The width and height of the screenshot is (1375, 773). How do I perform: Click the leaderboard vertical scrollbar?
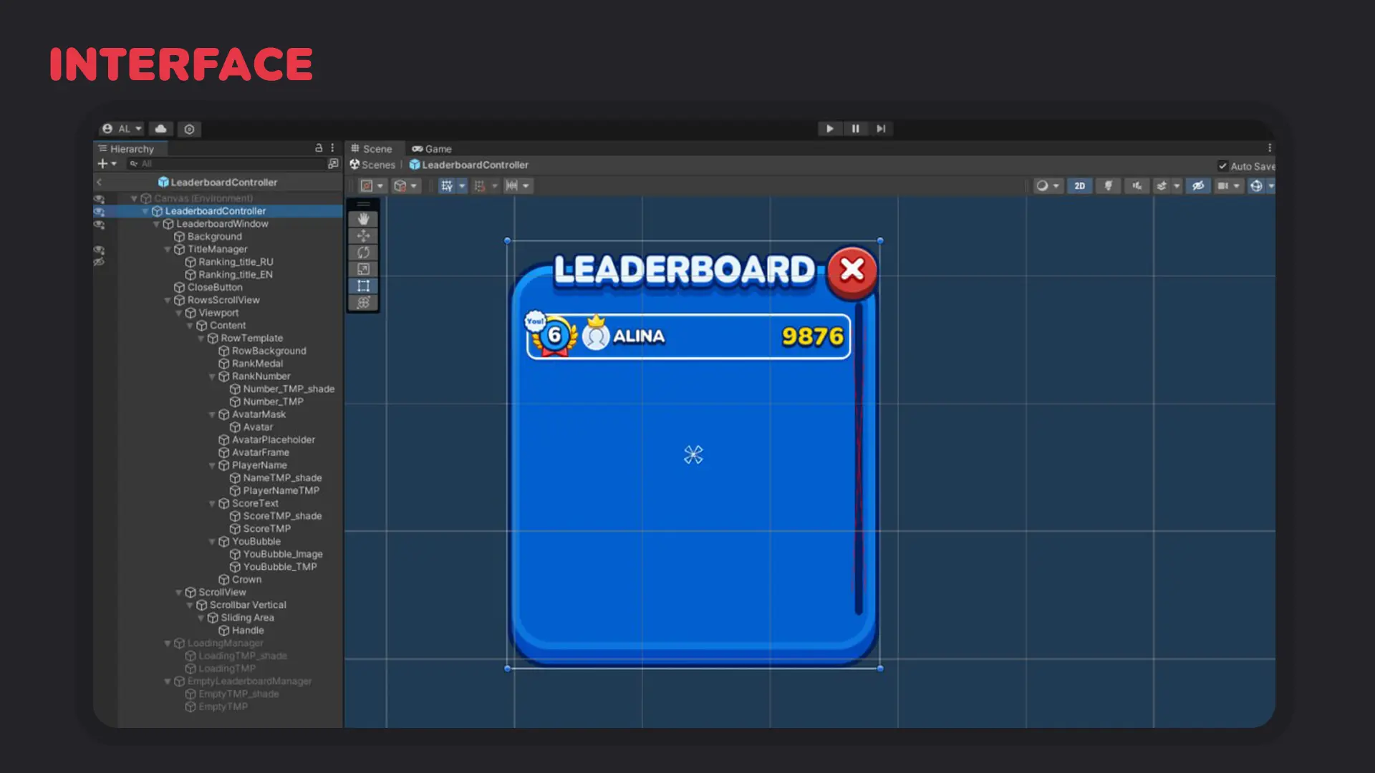(858, 458)
